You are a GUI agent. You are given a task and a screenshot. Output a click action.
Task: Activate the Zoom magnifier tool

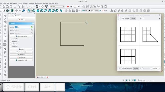(29, 11)
